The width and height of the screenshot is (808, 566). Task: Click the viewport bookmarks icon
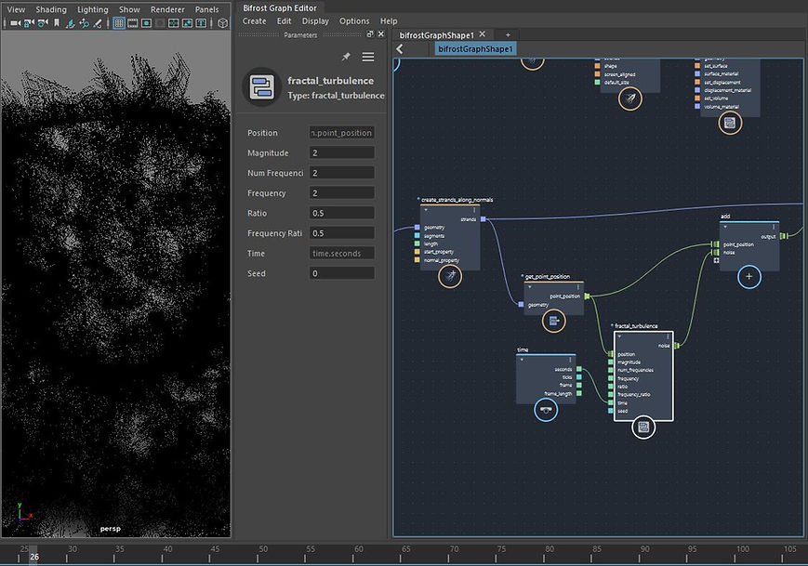(57, 23)
